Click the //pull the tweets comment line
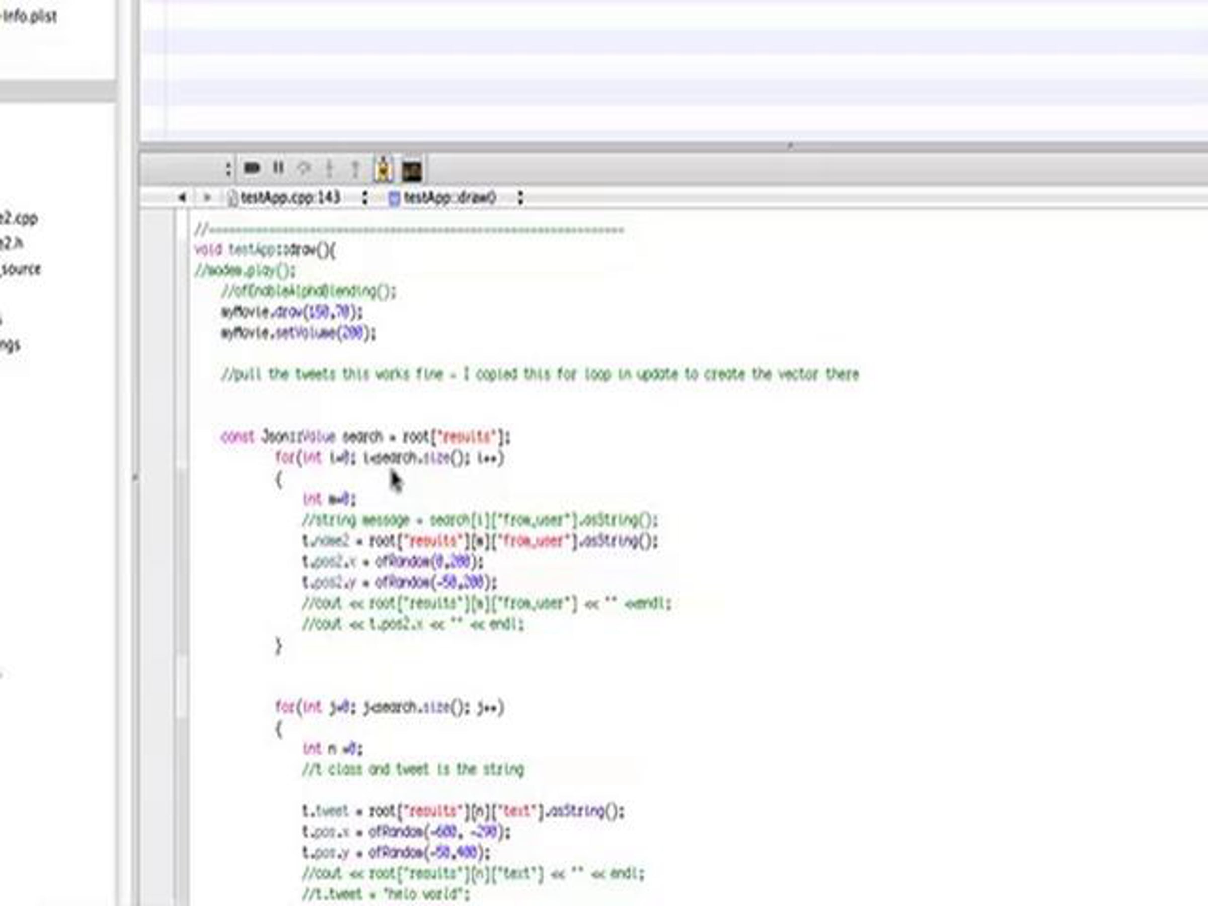 click(x=540, y=374)
